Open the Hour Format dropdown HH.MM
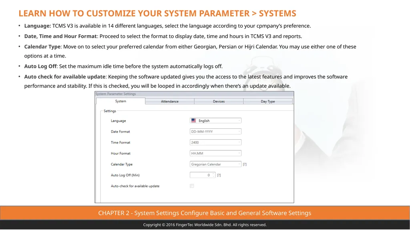Viewport: 410px width, 230px height. (215, 154)
